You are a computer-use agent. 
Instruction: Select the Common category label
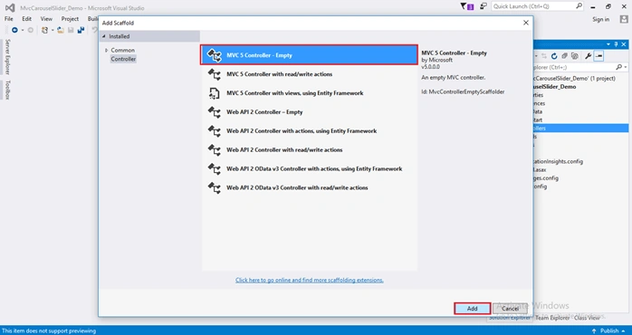(x=123, y=50)
